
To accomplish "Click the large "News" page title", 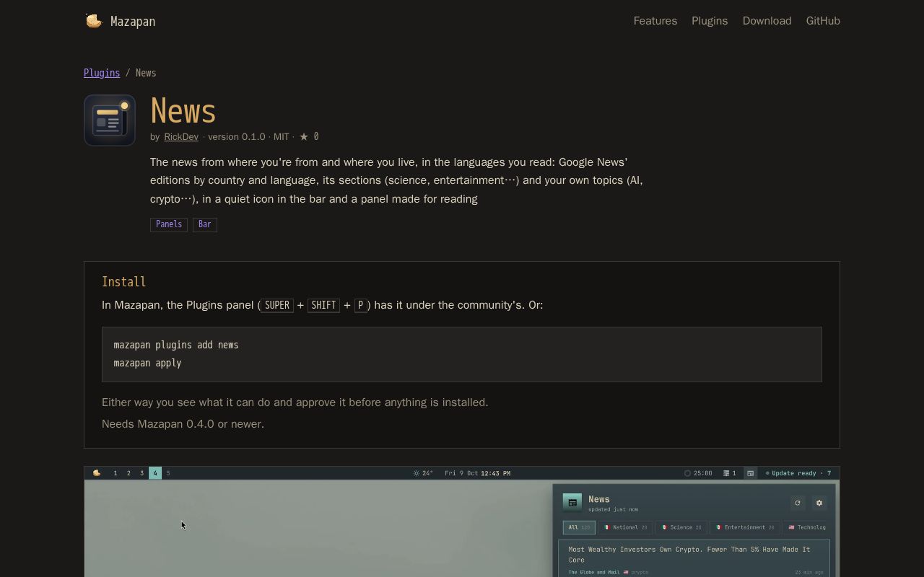I will point(183,111).
